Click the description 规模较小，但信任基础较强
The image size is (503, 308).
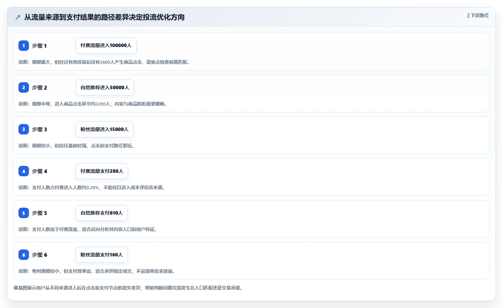[x=76, y=146]
